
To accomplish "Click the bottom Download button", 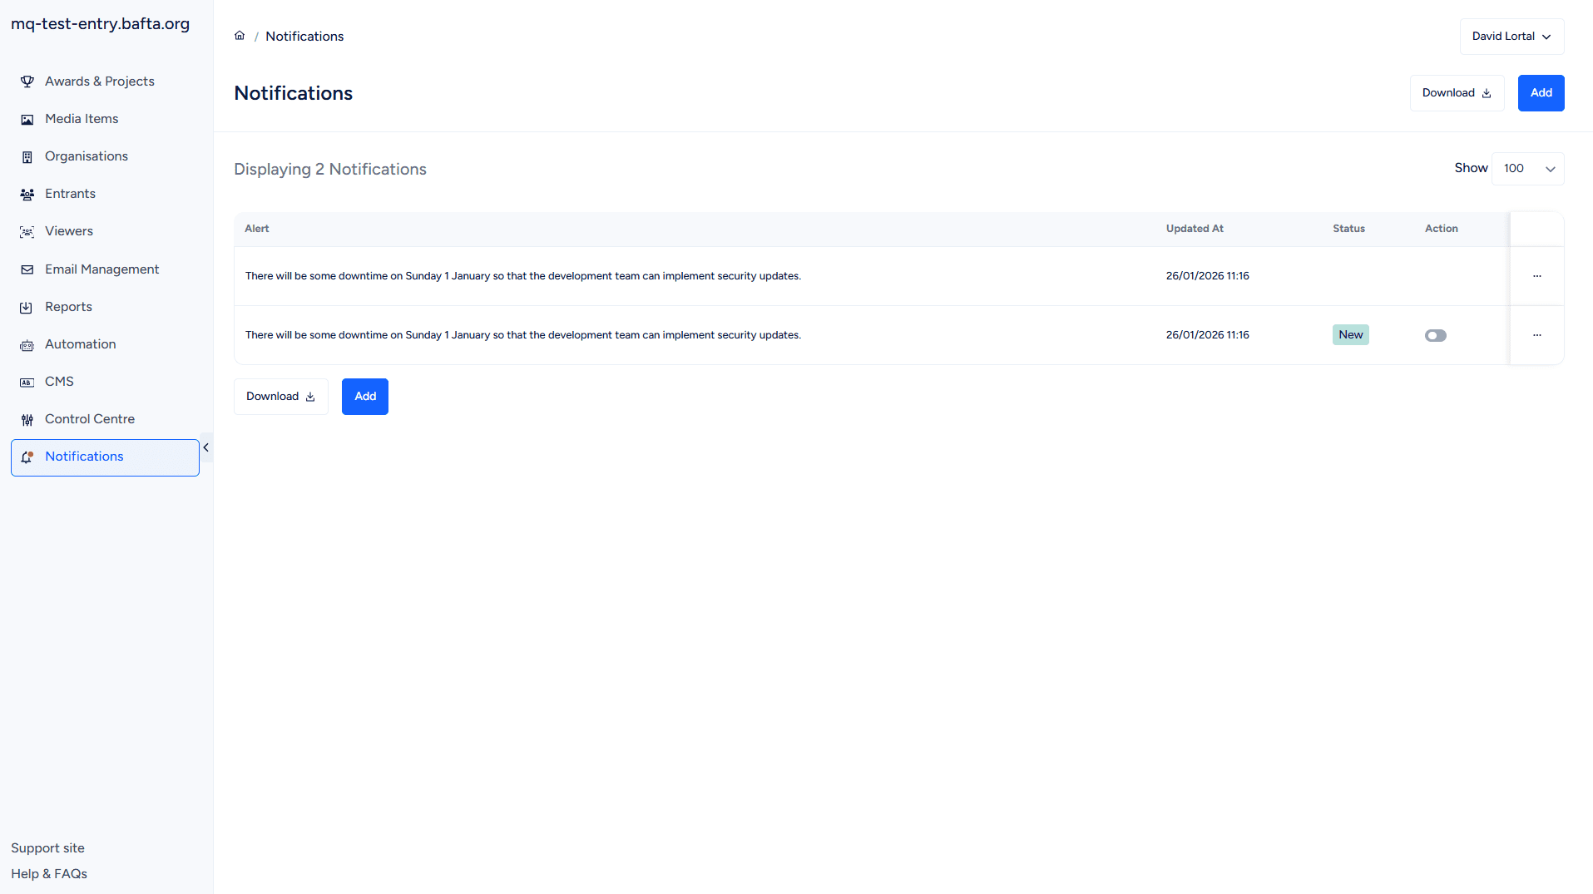I will point(281,397).
